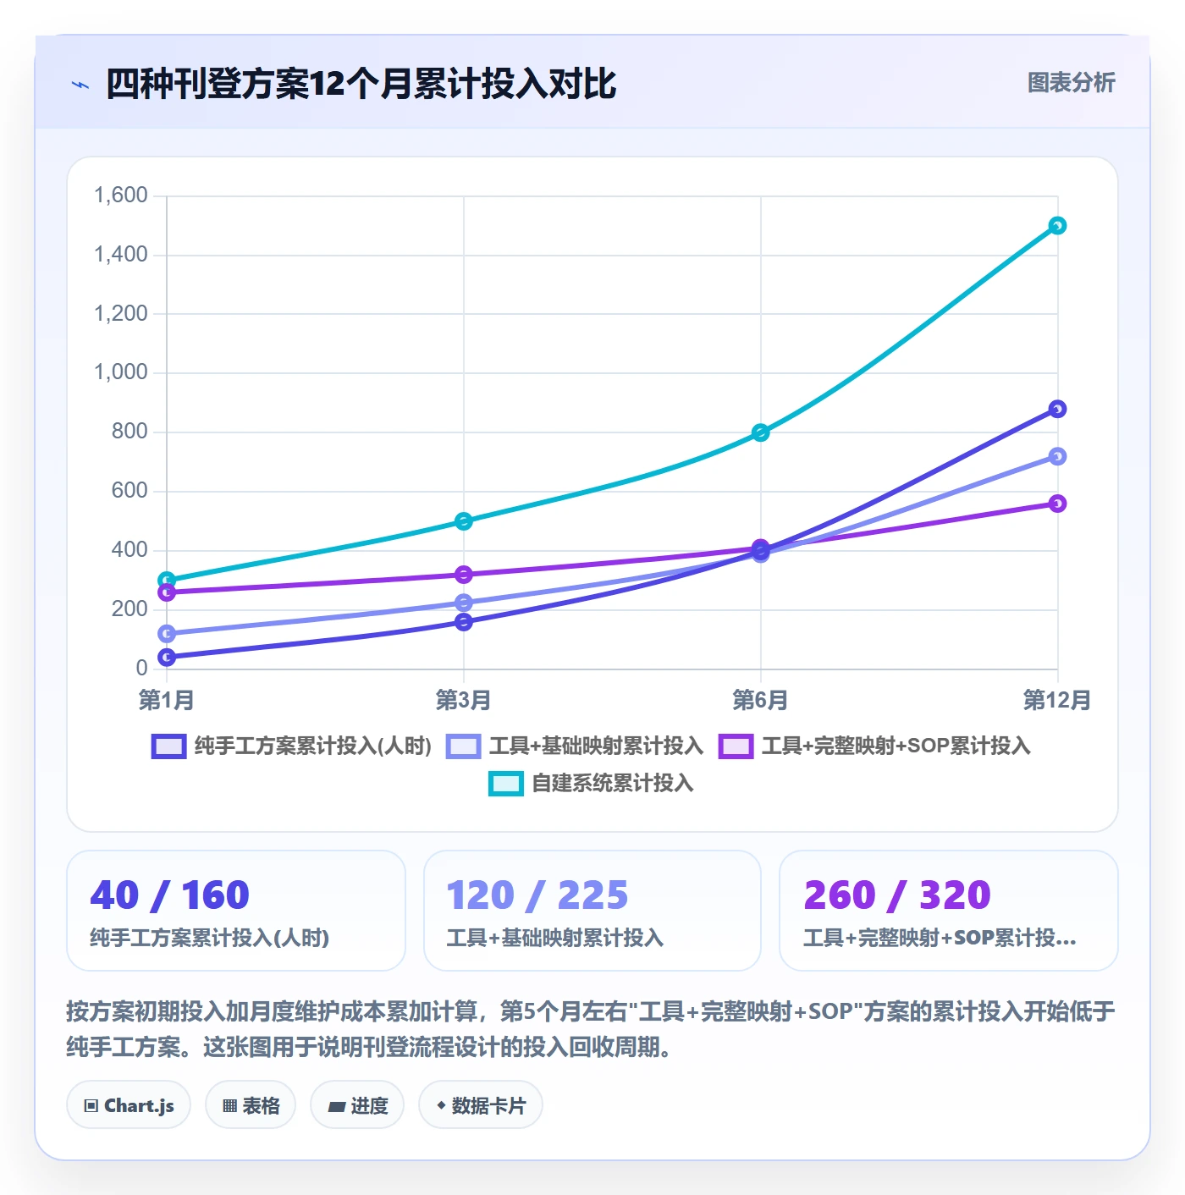Click the 工具+完整映射+SOP data point at 第3月
The image size is (1185, 1195).
[x=463, y=575]
